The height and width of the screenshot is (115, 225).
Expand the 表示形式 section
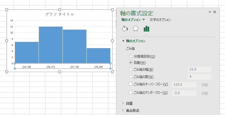coord(123,110)
